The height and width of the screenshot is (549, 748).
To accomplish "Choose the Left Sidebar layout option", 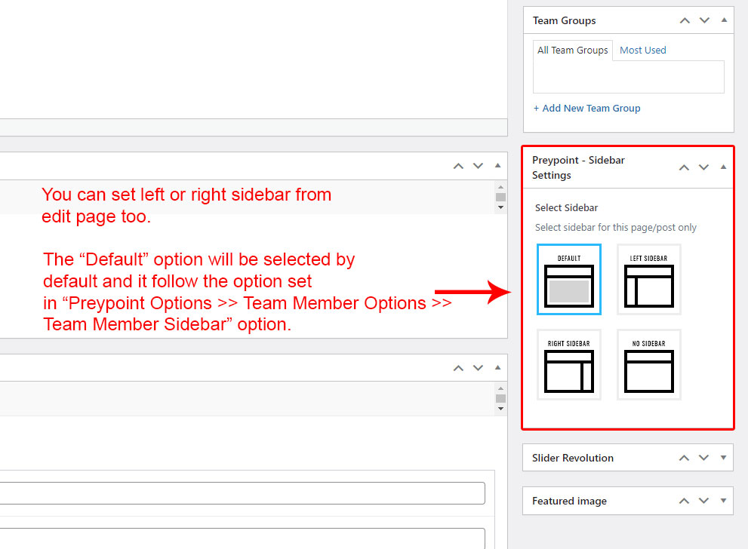I will pos(648,279).
